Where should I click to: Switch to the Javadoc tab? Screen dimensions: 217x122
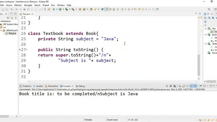(38, 86)
